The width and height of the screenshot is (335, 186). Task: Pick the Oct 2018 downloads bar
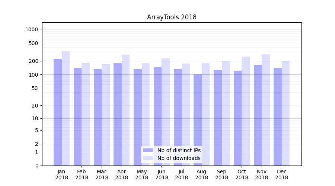click(x=246, y=111)
